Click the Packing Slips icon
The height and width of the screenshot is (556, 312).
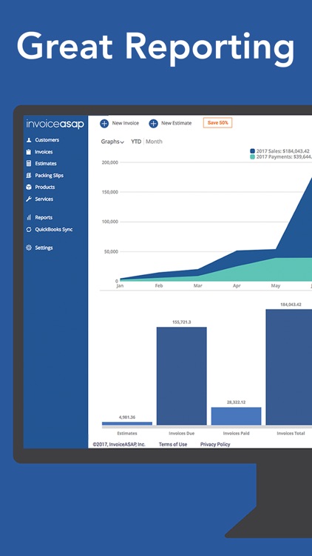29,176
